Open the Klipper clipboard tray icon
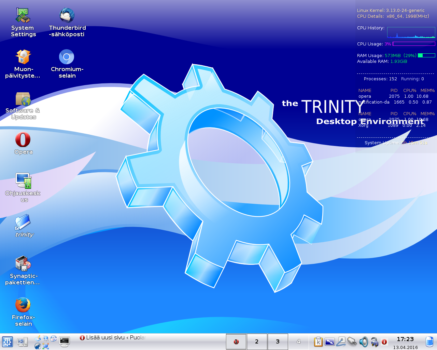 pos(318,341)
